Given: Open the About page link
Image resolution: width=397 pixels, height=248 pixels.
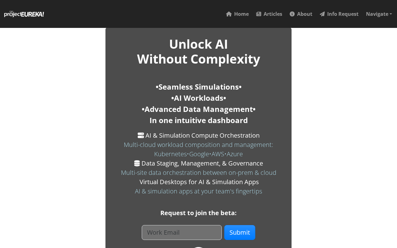Looking at the screenshot, I should pos(301,14).
